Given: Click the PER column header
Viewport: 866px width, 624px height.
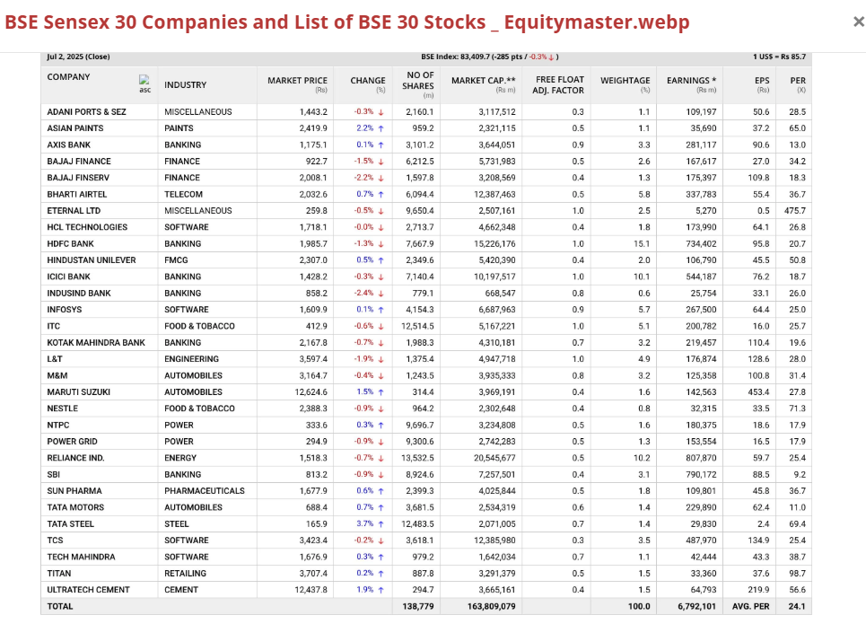Looking at the screenshot, I should (x=798, y=81).
